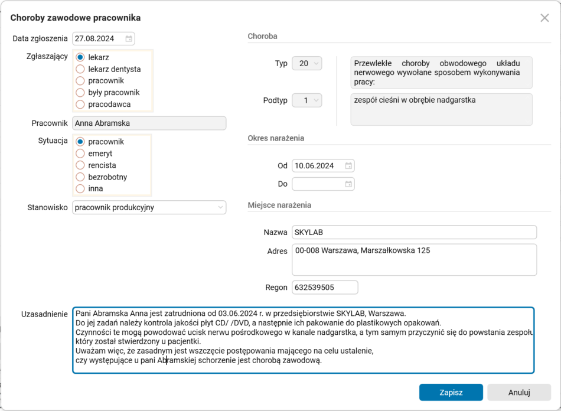The width and height of the screenshot is (561, 411).
Task: Open the calendar picker for Data zgłoszenia
Action: 129,38
